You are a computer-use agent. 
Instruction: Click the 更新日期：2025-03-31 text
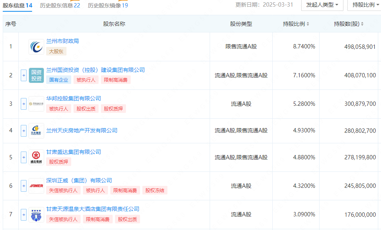coord(264,5)
